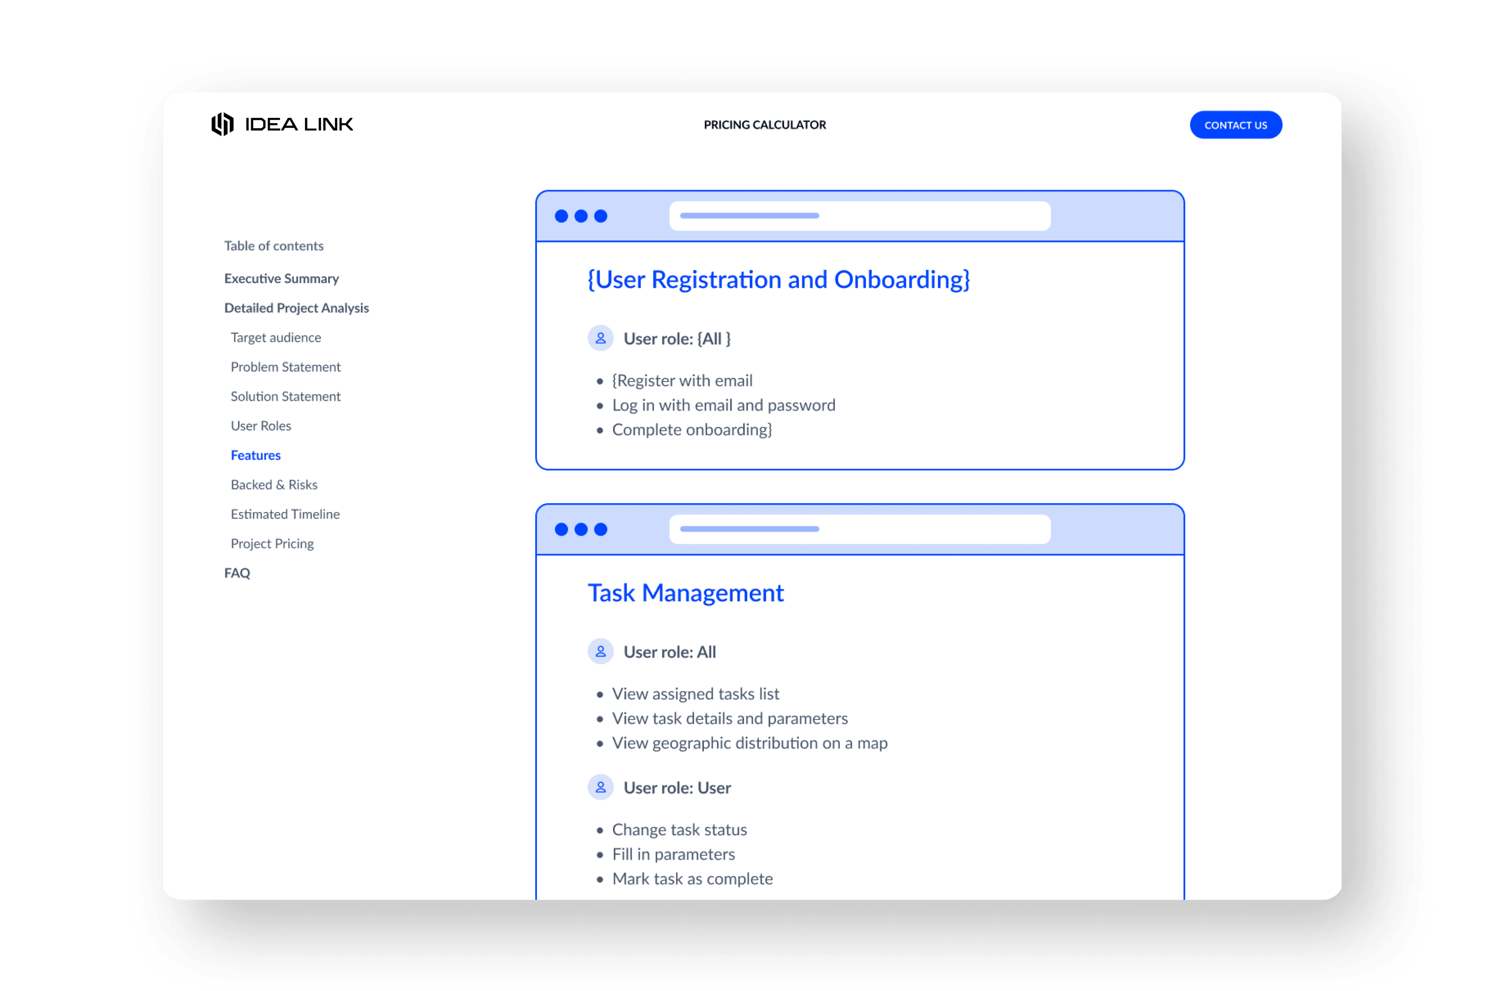Click the highlighted Features contents link

pos(256,455)
